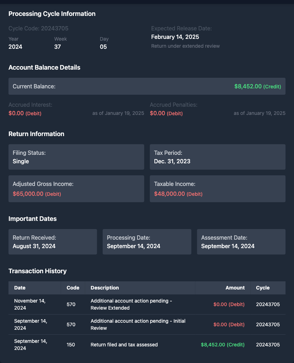Screen dimensions: 294x363
Task: Click the Amount column header
Action: tap(235, 288)
